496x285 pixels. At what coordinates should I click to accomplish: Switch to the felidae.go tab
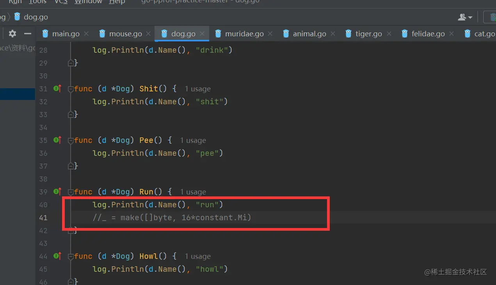[x=428, y=34]
